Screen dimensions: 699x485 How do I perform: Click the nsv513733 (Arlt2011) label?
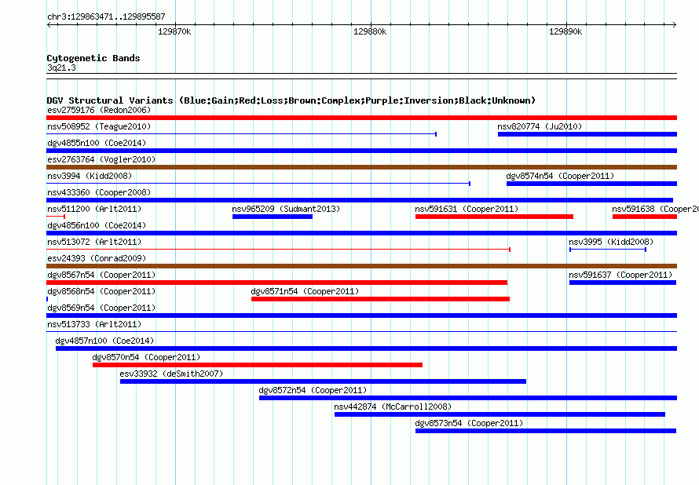tap(94, 324)
